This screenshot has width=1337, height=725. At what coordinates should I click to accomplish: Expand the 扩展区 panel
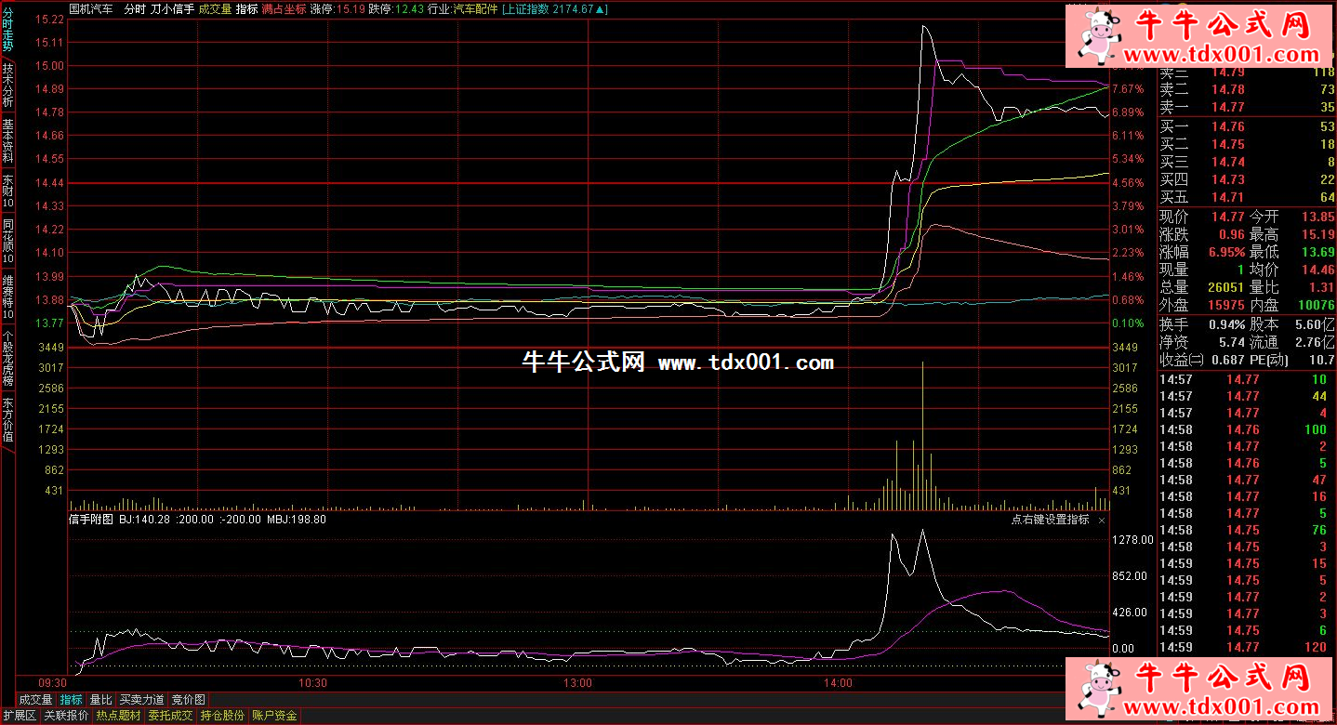click(19, 716)
